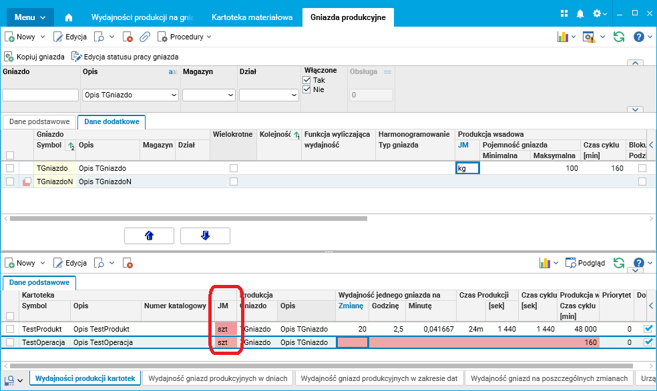Click the delete document icon in top toolbar

point(128,37)
